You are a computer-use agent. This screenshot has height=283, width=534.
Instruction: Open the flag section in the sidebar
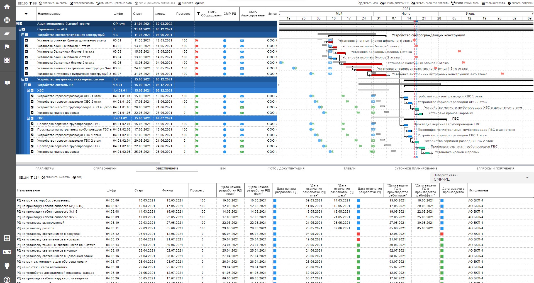coord(7,47)
